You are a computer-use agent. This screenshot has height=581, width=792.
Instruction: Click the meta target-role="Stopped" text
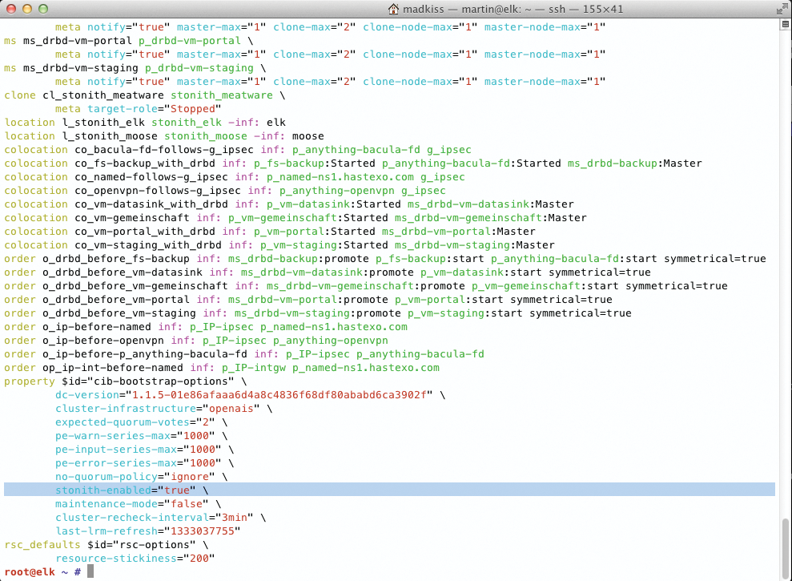coord(139,108)
